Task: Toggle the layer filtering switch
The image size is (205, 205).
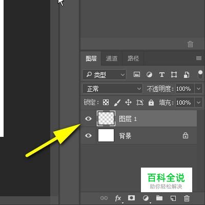Action: (200, 74)
